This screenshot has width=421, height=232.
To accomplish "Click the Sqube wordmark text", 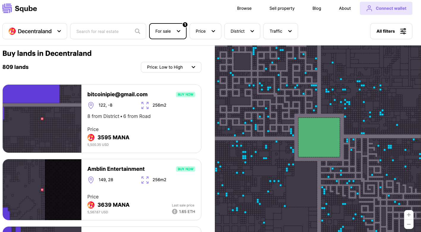I will click(26, 9).
